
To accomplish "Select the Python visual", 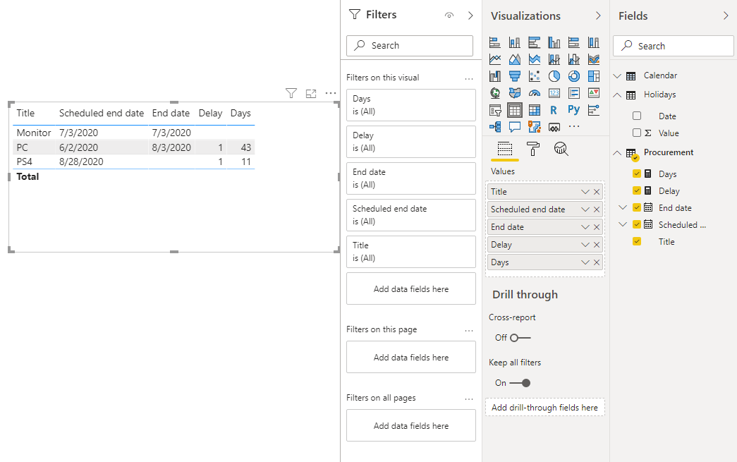I will (x=574, y=110).
